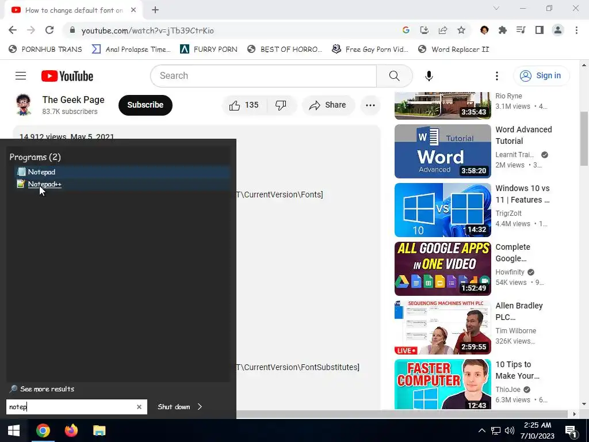Open the Chrome three-dot menu

pyautogui.click(x=576, y=31)
